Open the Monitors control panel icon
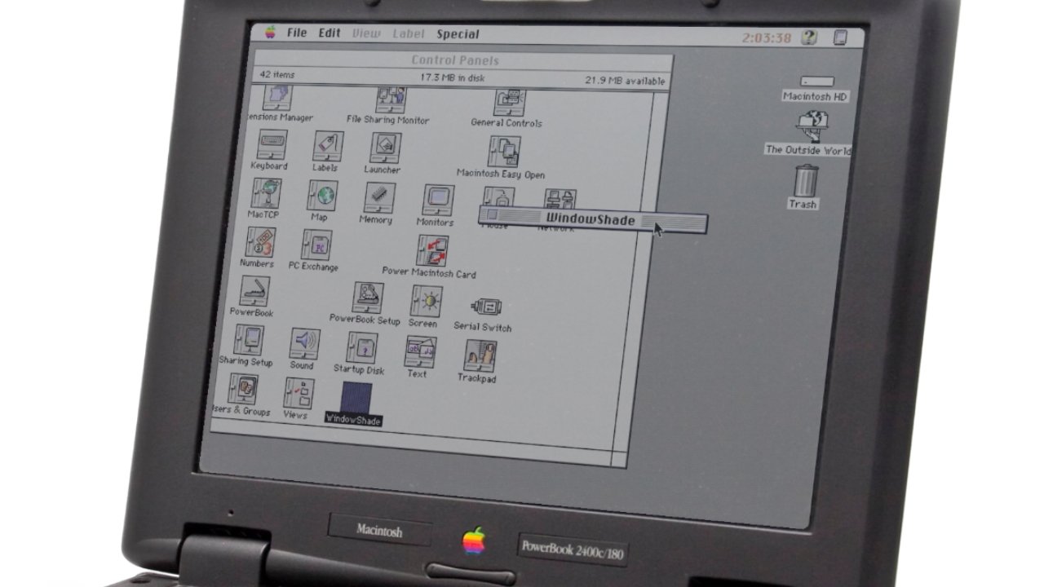 point(437,201)
